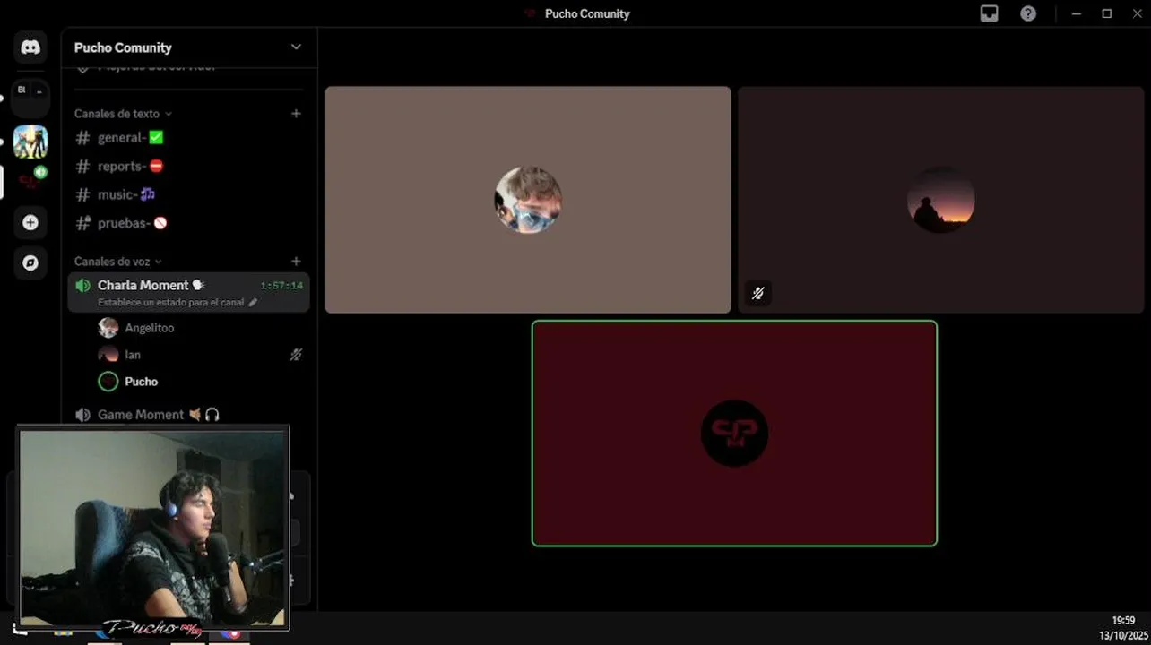Open the music text channel
1151x645 pixels.
[188, 194]
